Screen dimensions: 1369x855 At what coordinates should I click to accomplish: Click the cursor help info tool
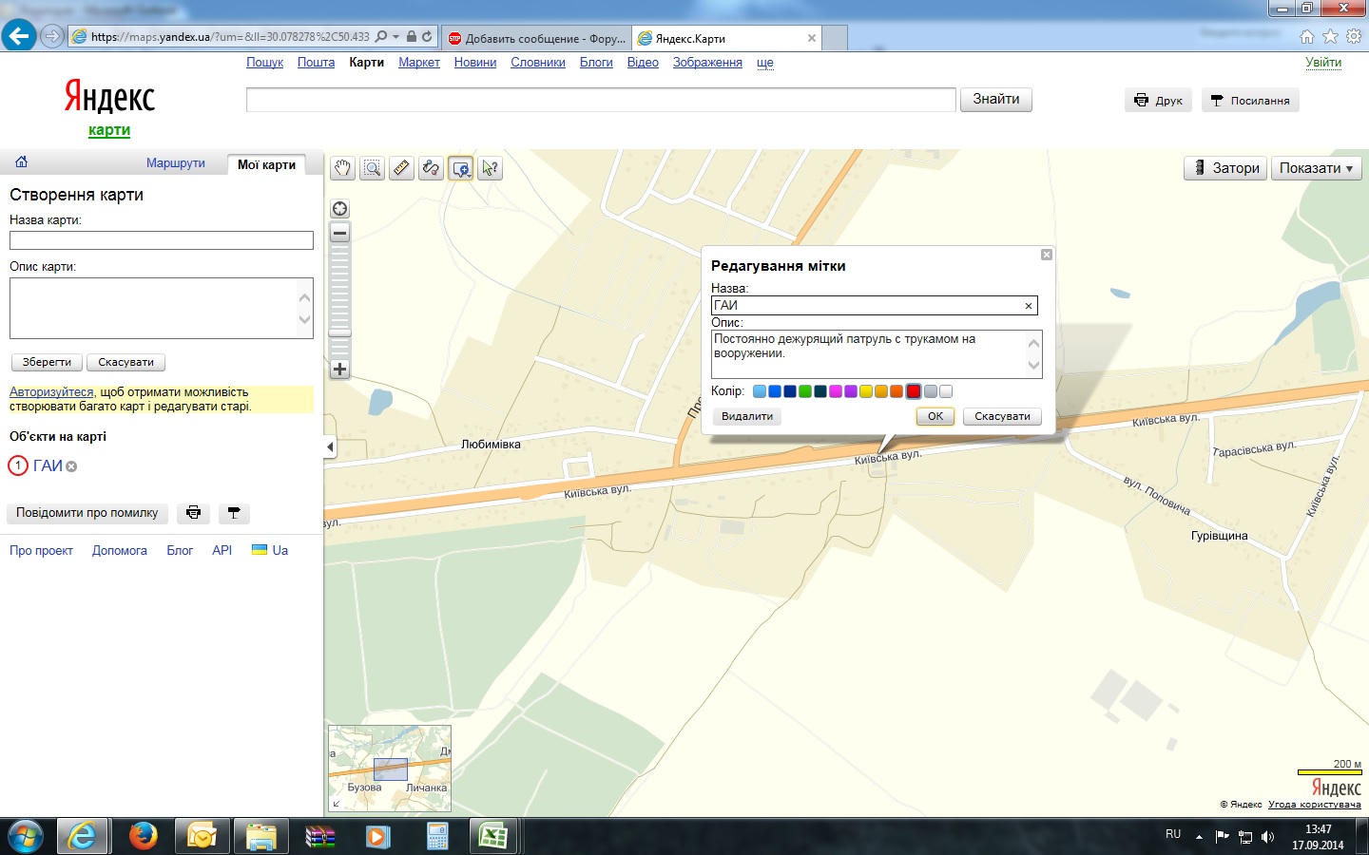[x=490, y=168]
